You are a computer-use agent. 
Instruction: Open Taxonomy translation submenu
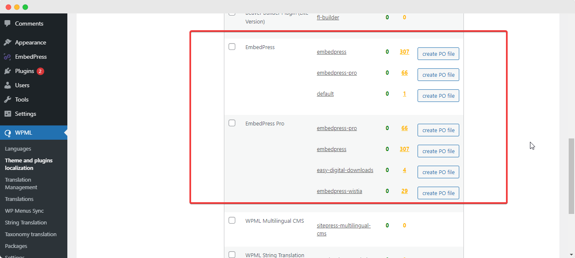[x=31, y=235]
